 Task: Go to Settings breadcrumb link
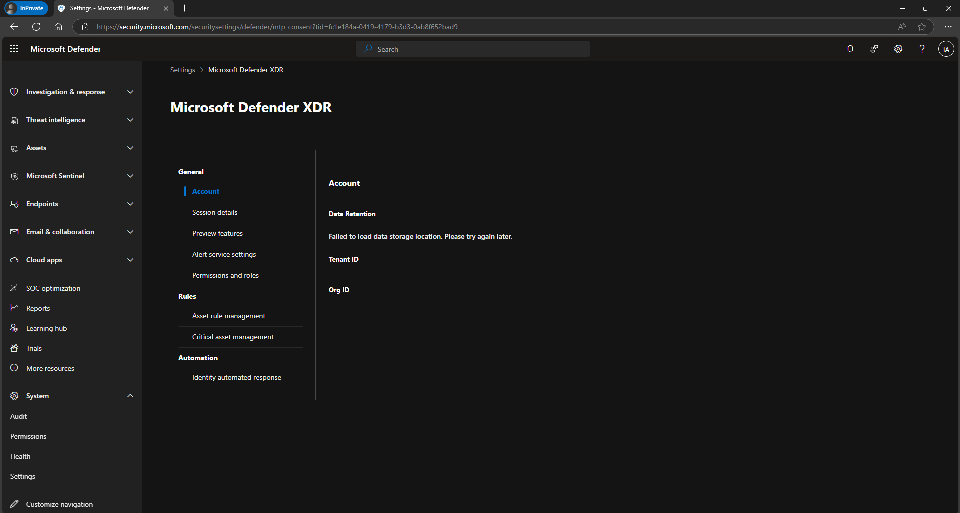pyautogui.click(x=182, y=70)
